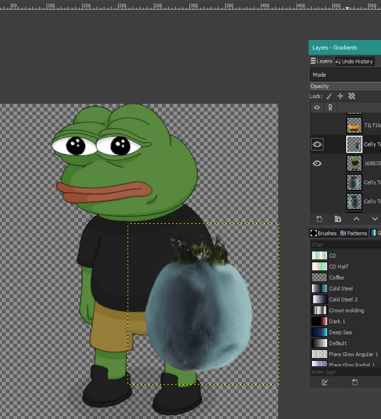Focus the gradients filter field
The height and width of the screenshot is (419, 381).
(345, 245)
